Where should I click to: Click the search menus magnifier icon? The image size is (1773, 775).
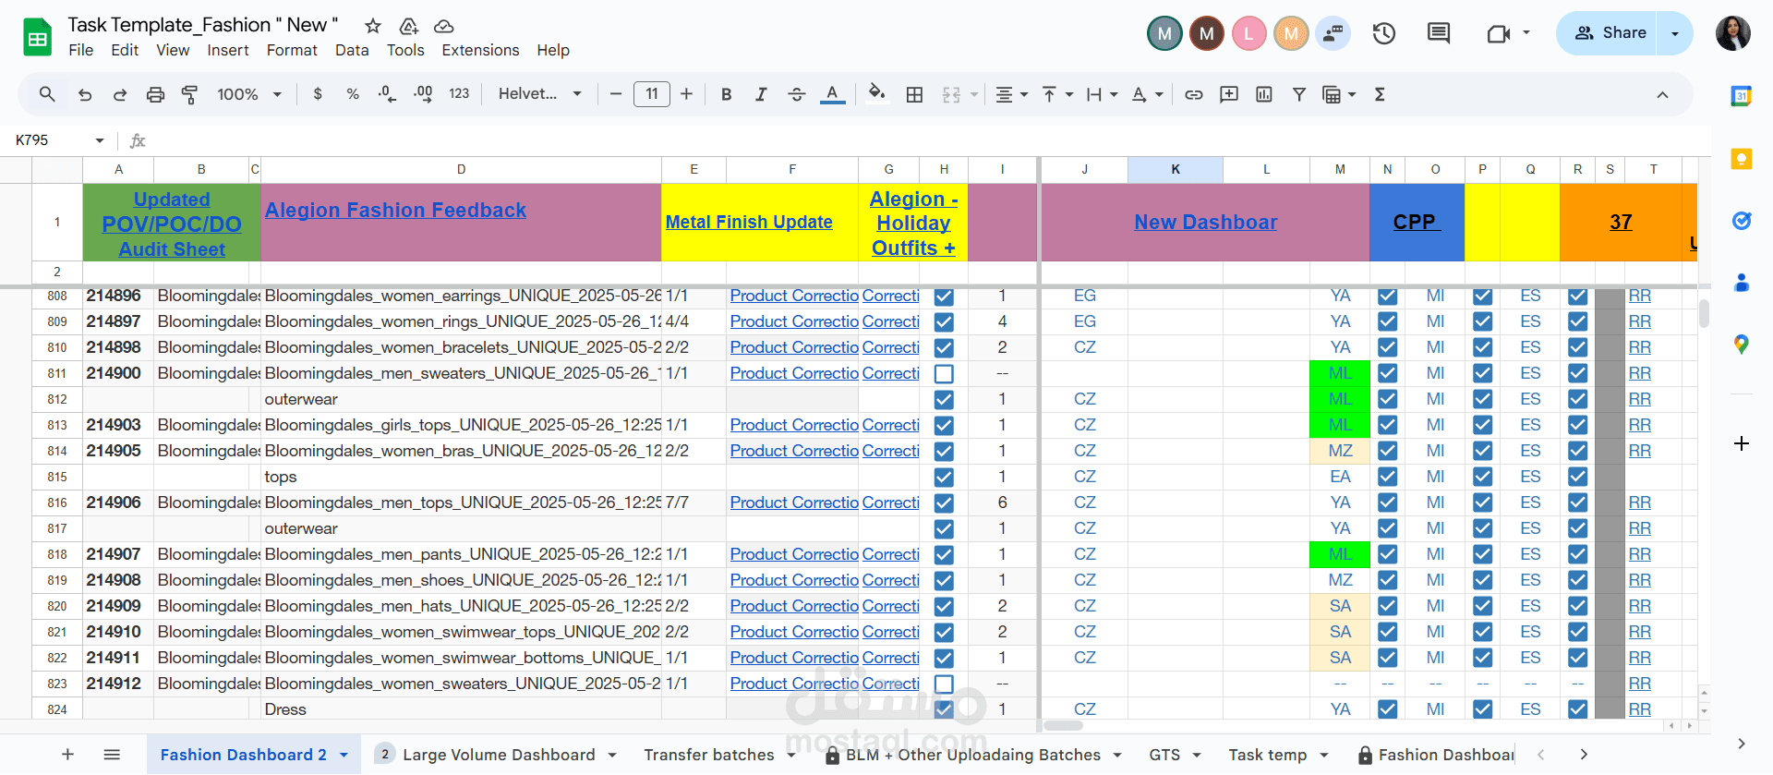(x=47, y=94)
